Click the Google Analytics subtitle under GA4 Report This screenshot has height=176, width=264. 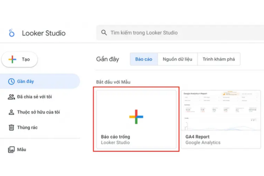tap(203, 143)
